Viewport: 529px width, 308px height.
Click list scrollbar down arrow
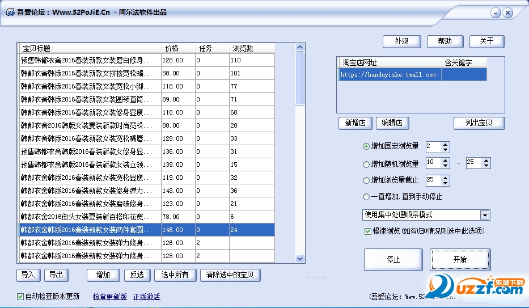pos(300,259)
